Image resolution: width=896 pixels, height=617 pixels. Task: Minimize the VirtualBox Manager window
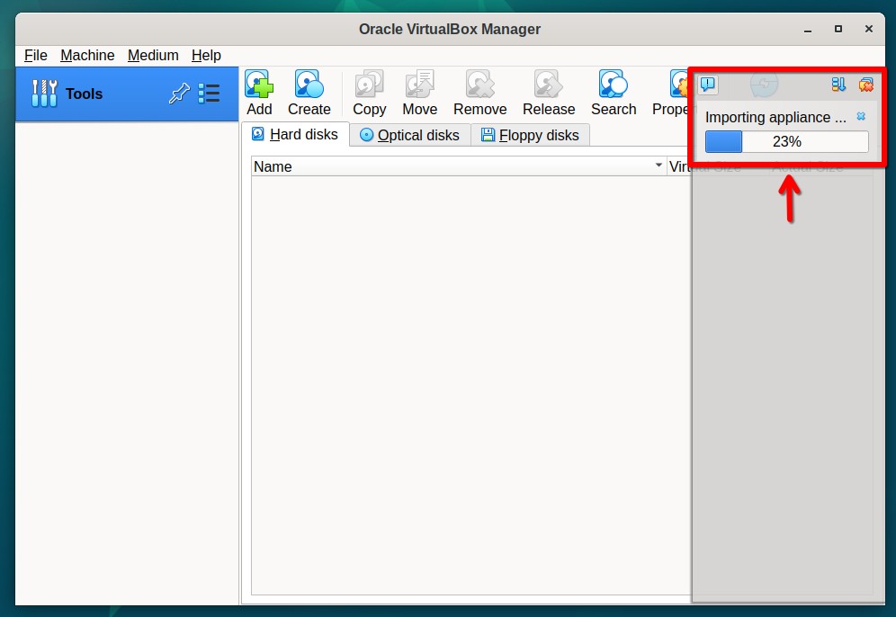(808, 29)
